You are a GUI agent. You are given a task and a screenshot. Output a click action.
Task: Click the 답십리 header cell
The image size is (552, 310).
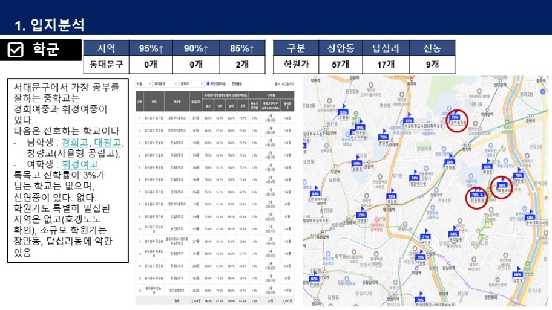click(x=386, y=48)
